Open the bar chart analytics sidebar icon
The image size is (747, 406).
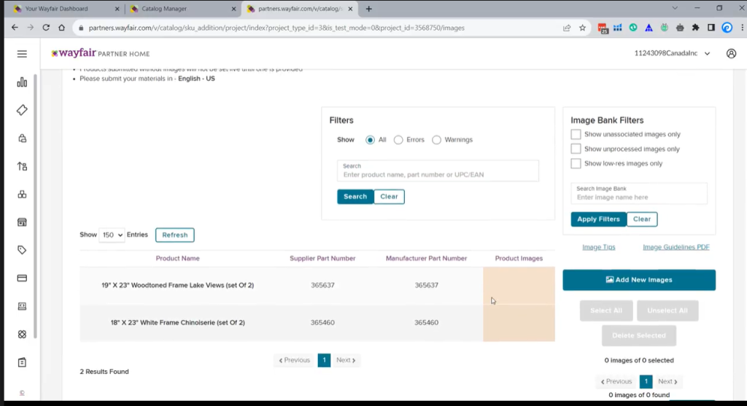[22, 82]
